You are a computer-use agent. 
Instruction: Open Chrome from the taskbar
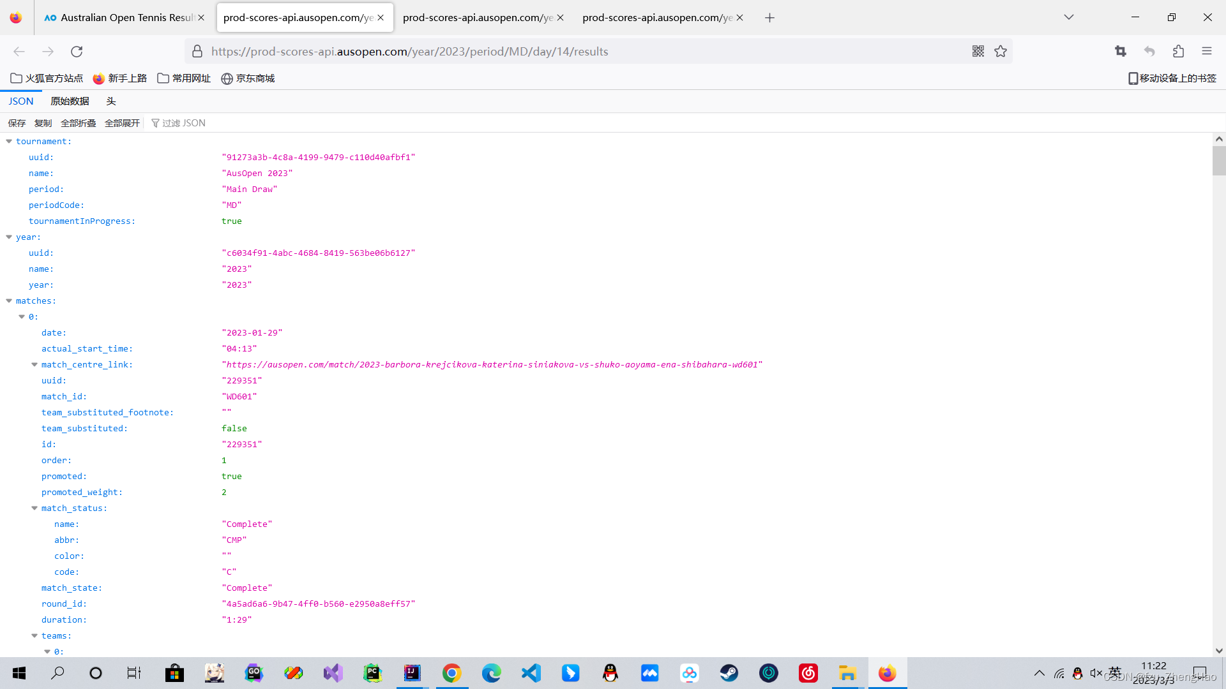point(451,673)
